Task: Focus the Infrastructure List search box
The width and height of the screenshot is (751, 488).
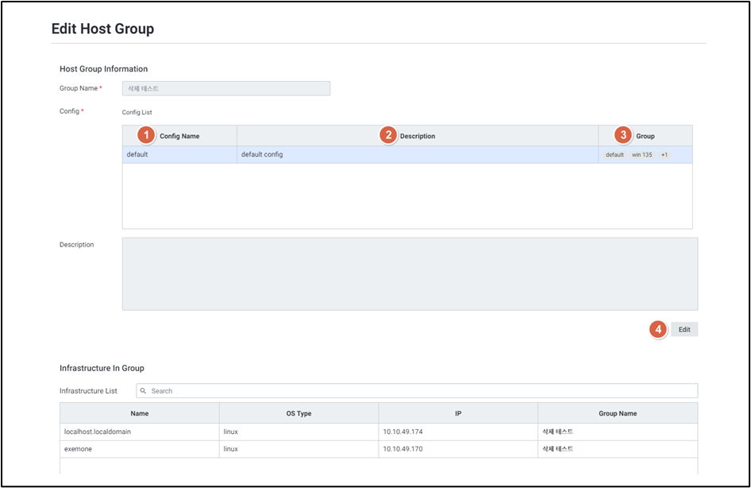Action: 421,391
